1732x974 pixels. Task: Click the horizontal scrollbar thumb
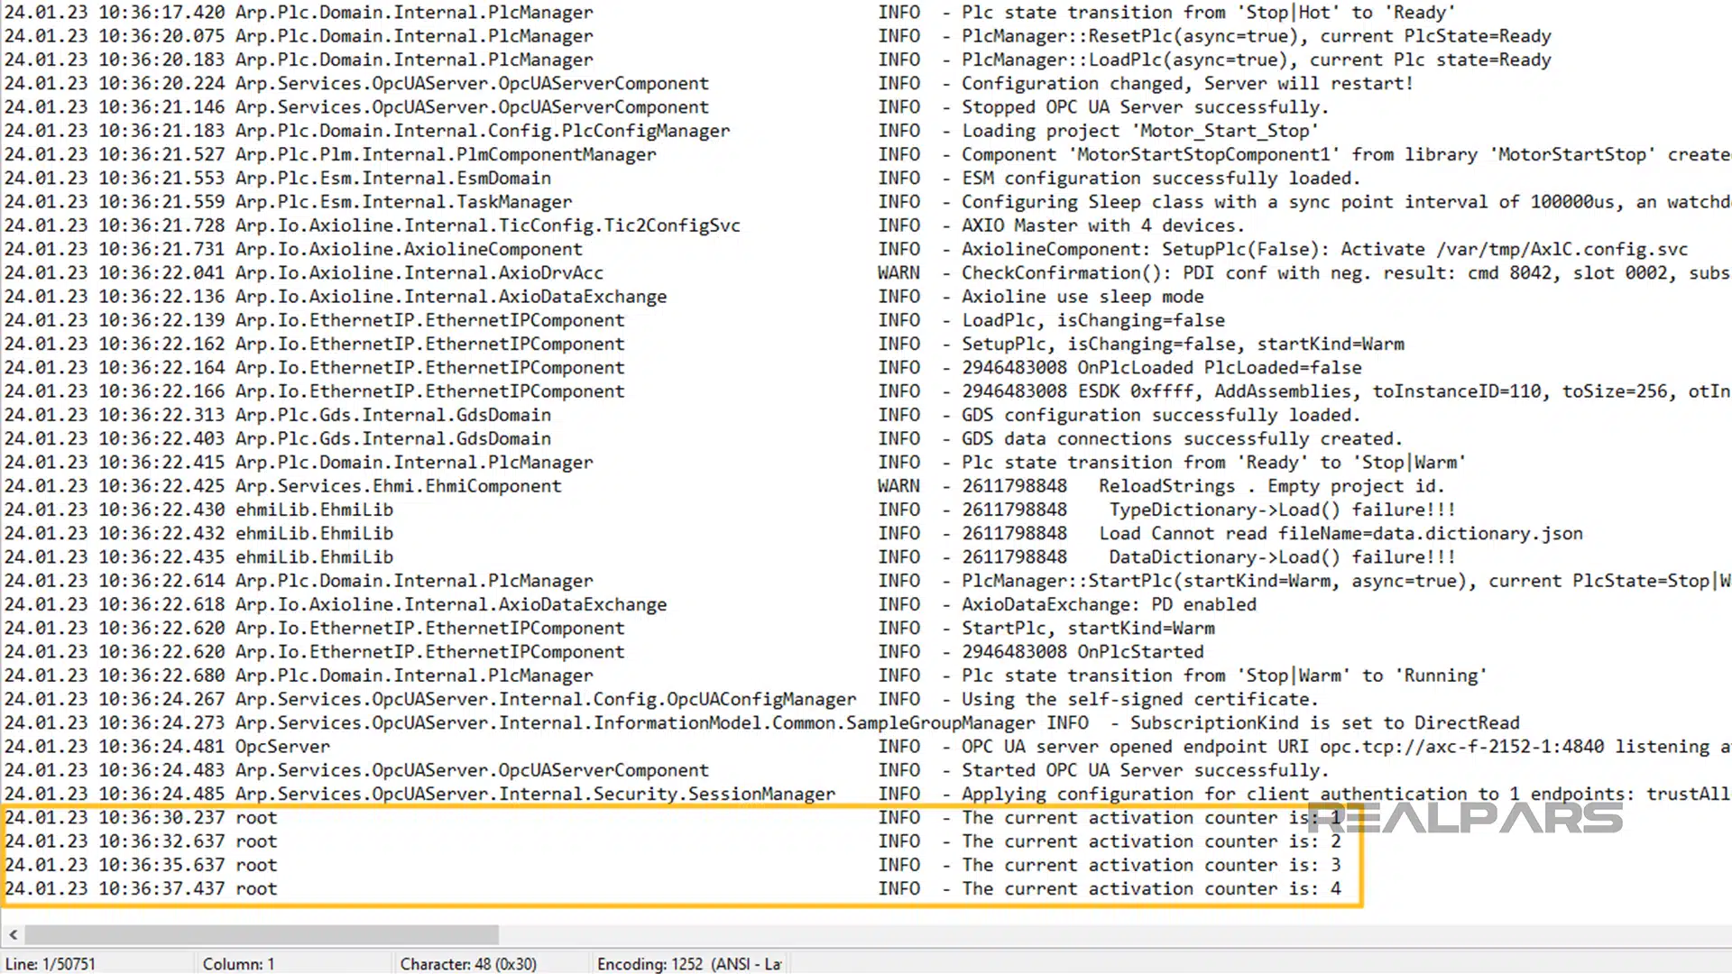[x=262, y=934]
